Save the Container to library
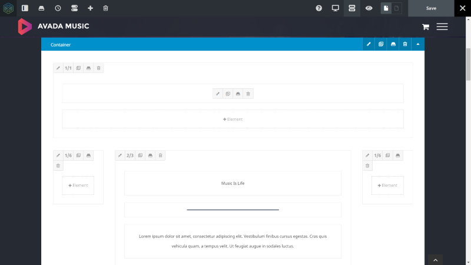The height and width of the screenshot is (265, 471). (x=393, y=44)
